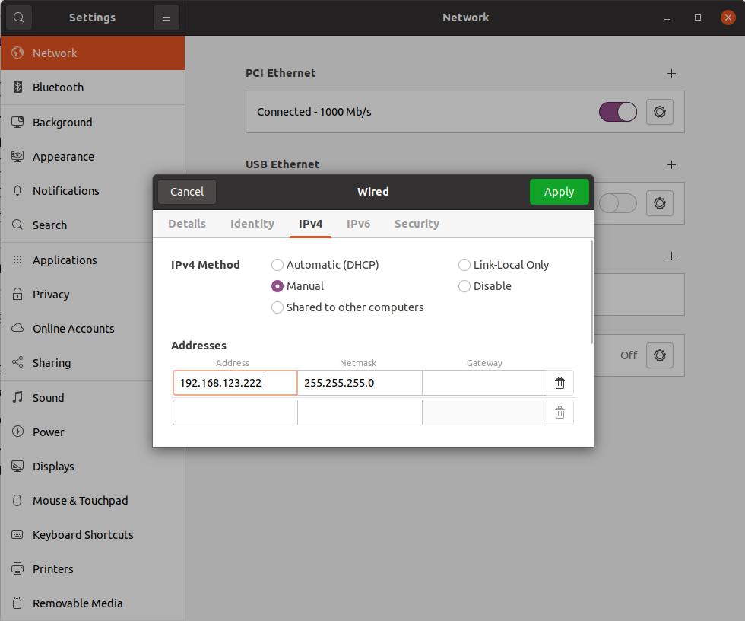Click the search icon in Settings header
This screenshot has width=745, height=621.
(19, 18)
